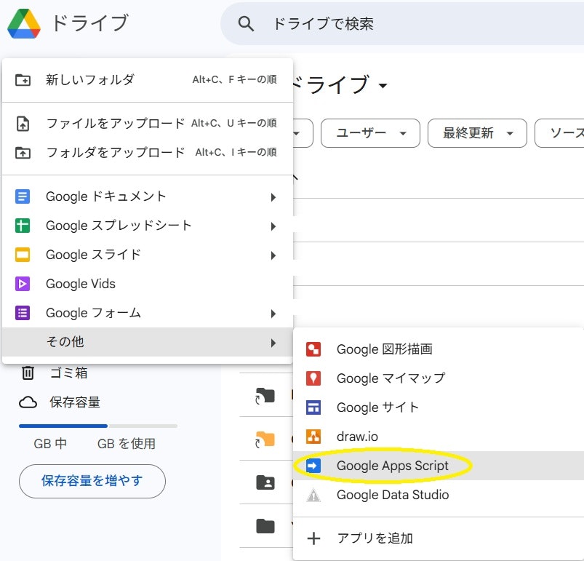
Task: Click the plain dark folder icon in the list
Action: (265, 526)
